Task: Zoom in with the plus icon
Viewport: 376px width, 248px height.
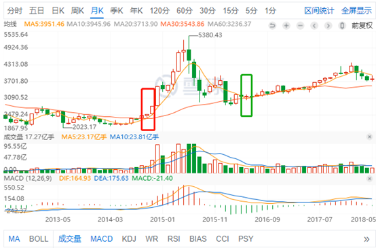Action: [286, 25]
